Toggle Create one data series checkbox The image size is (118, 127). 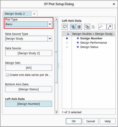(x=7, y=75)
